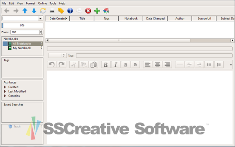
Task: Click the search text field
Action: tap(20, 18)
